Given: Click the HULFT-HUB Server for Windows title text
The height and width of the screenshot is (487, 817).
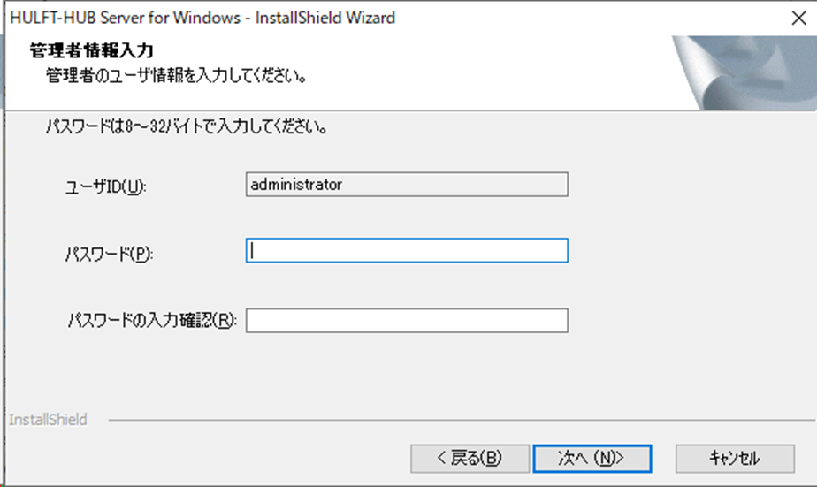Looking at the screenshot, I should [x=202, y=18].
